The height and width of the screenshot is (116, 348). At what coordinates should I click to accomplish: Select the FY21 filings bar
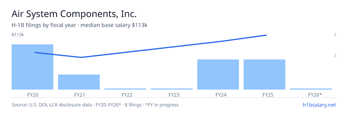(x=79, y=82)
